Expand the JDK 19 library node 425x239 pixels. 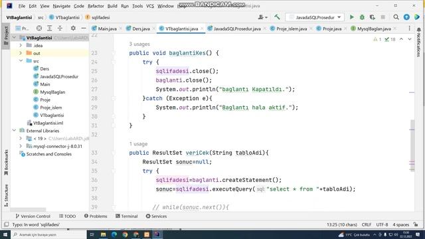(x=21, y=139)
